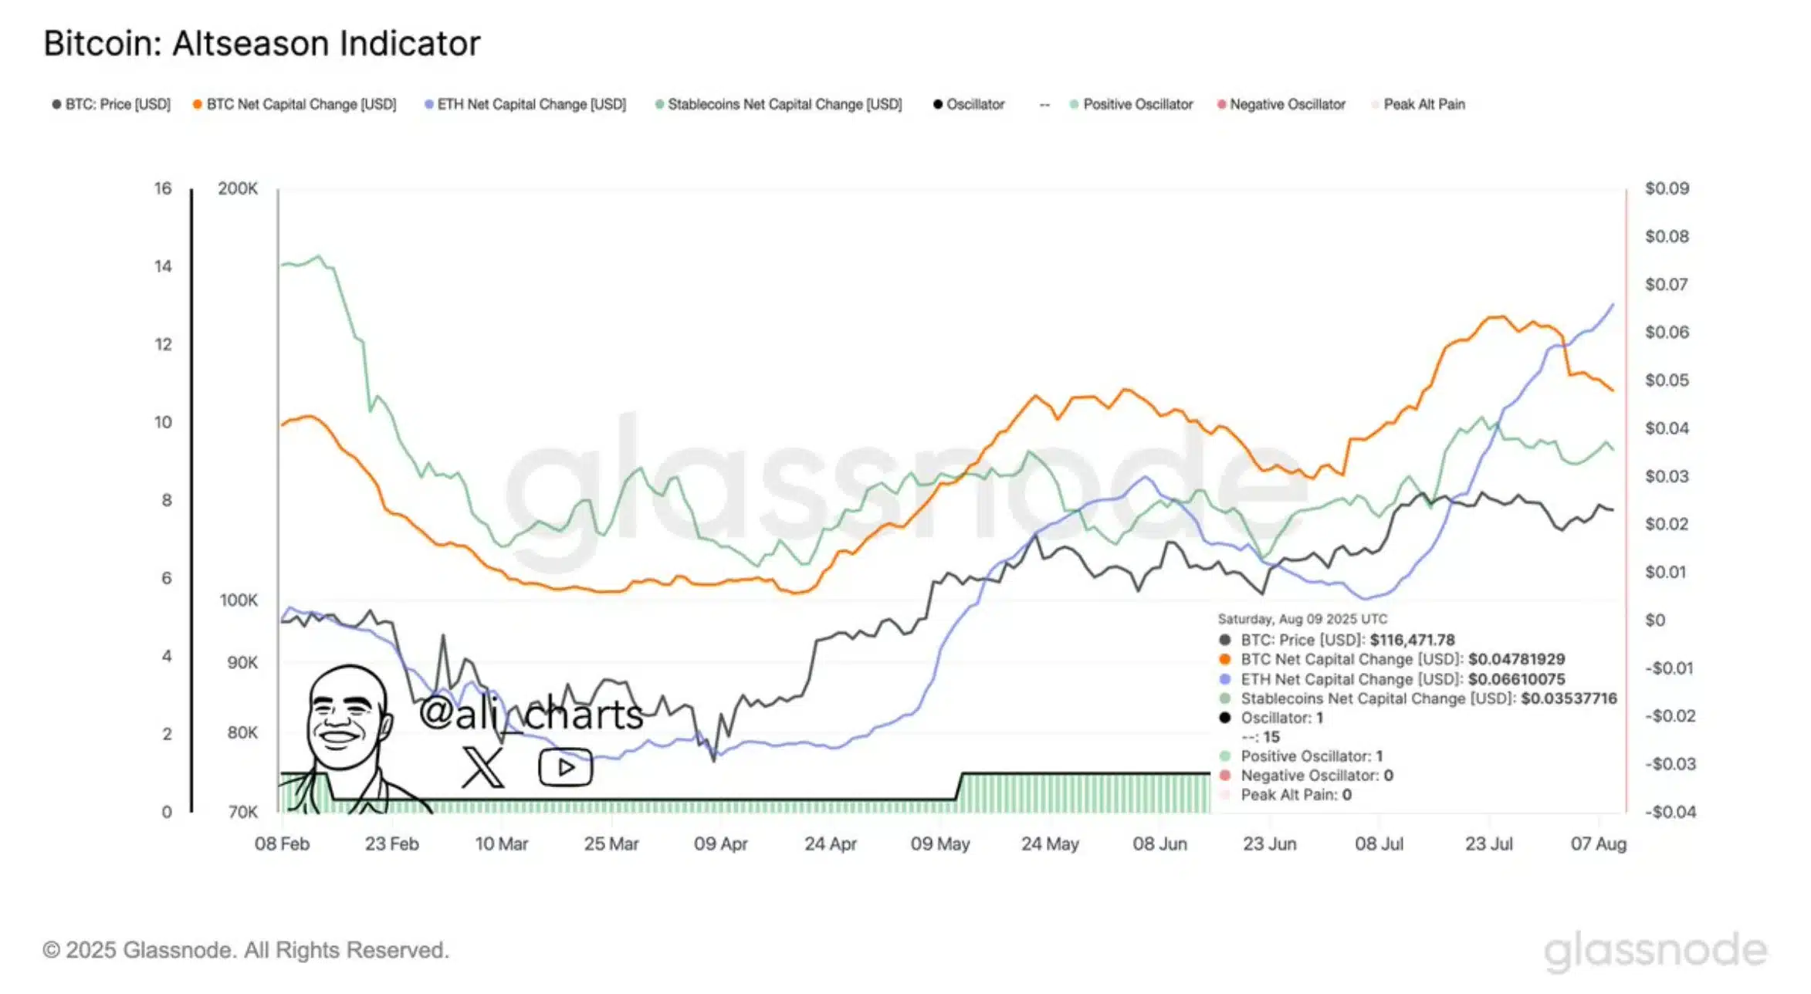Click the Glassnode logo at bottom right
Screen dimensions: 1811x994
click(x=1655, y=950)
